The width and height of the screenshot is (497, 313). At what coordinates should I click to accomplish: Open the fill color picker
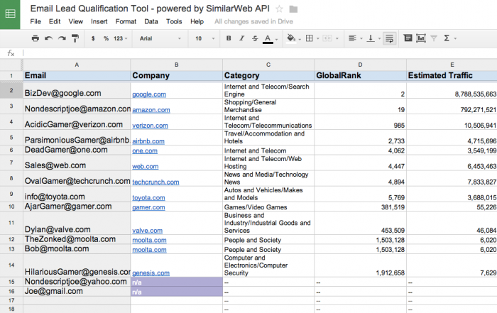point(293,38)
